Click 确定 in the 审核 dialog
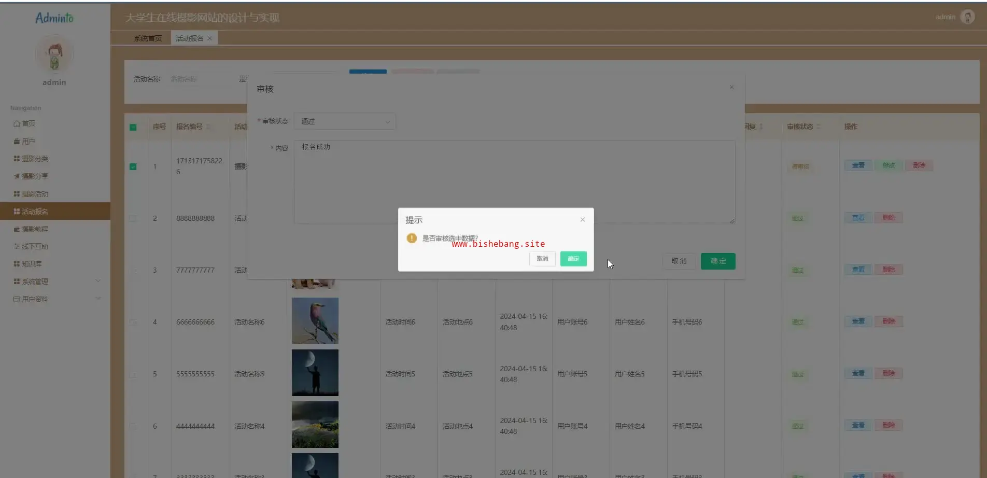 pyautogui.click(x=718, y=261)
